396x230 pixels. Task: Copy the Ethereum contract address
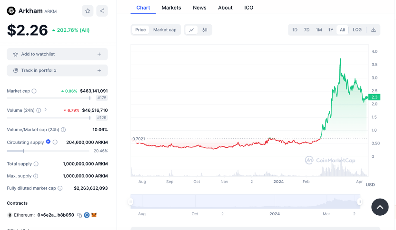[79, 215]
